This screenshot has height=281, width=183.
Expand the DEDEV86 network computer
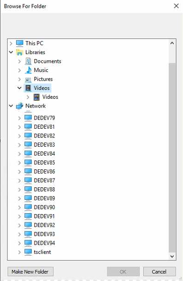(19, 172)
